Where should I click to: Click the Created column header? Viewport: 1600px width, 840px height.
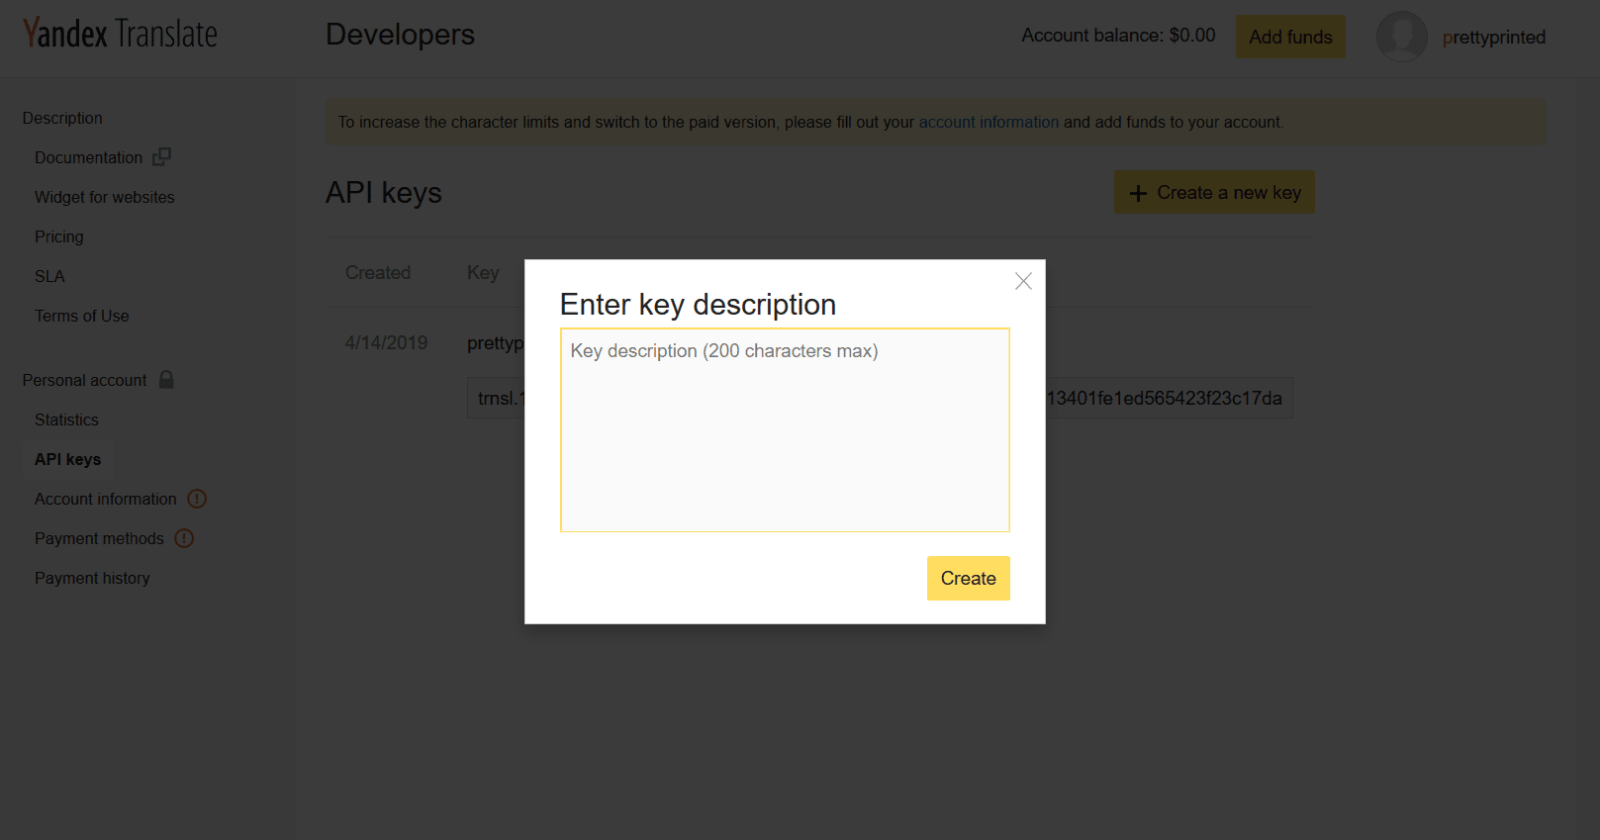point(377,272)
